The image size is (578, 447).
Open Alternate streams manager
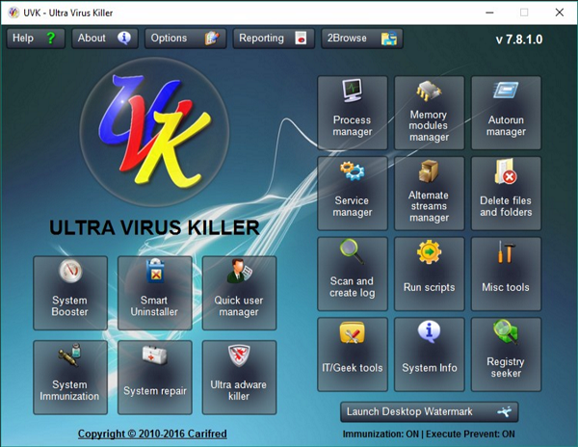[x=429, y=193]
